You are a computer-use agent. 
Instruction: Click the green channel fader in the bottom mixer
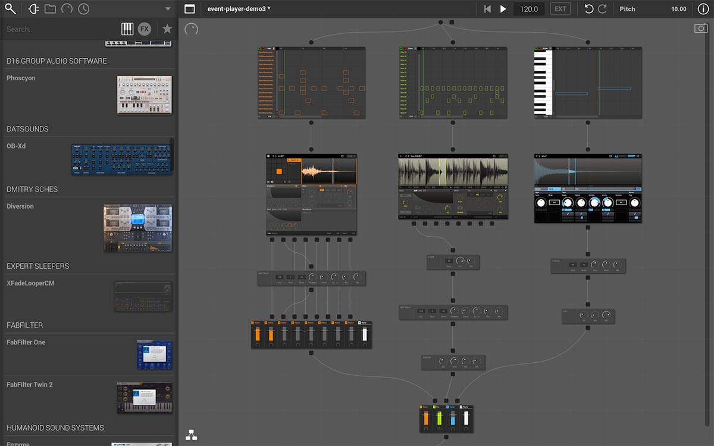(x=440, y=419)
